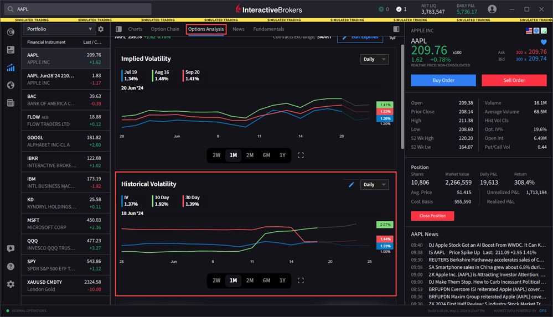Screen dimensions: 553x317
Task: Select 6M range on Implied Volatility chart
Action: 266,155
